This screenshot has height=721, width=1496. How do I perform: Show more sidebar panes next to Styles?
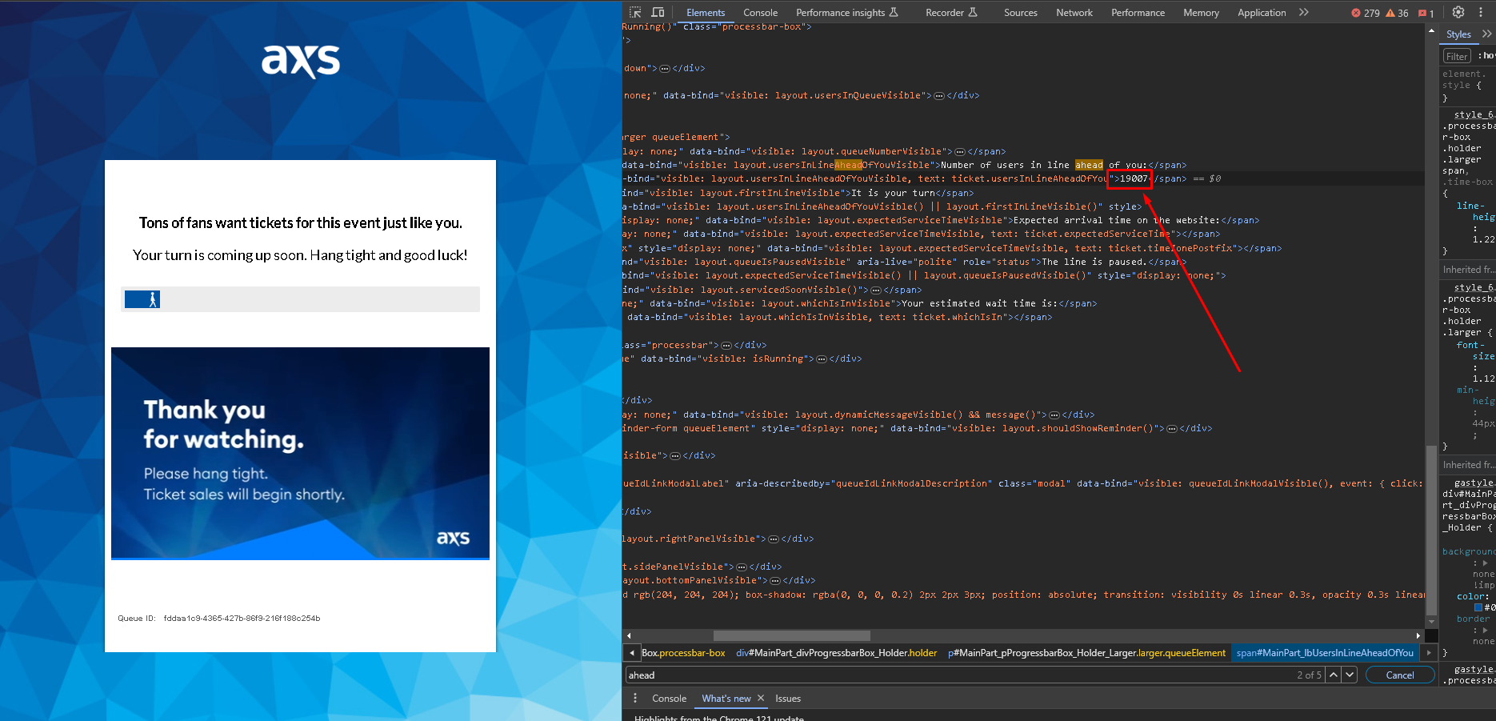coord(1486,34)
